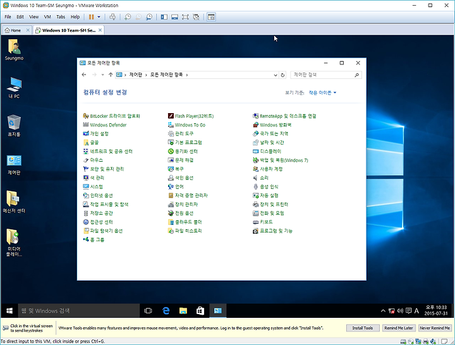This screenshot has height=345, width=455.
Task: Show hidden icons in the system tray
Action: coord(383,311)
